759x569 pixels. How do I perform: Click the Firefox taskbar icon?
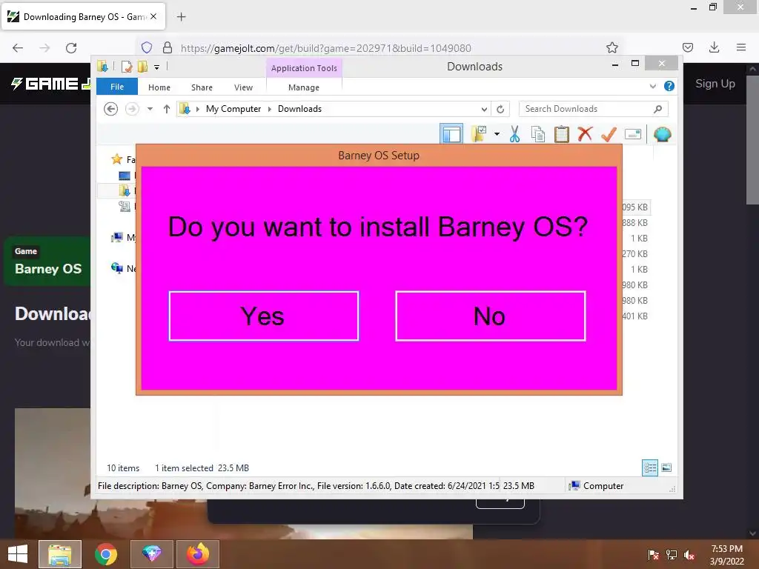[197, 554]
